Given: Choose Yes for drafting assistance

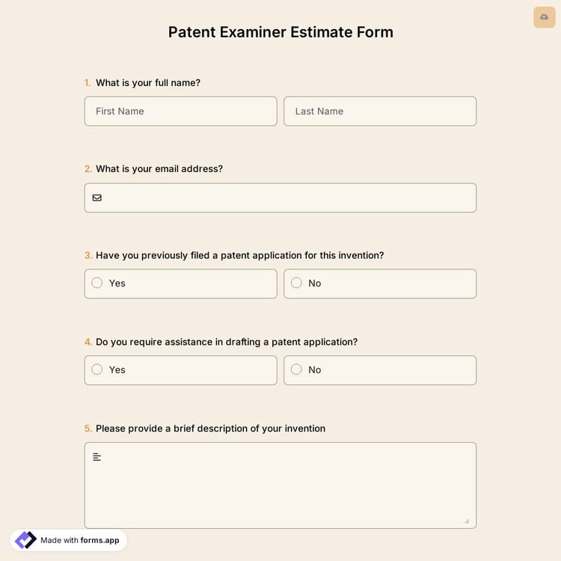Looking at the screenshot, I should point(97,370).
